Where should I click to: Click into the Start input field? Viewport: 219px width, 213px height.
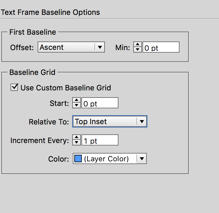(x=100, y=103)
